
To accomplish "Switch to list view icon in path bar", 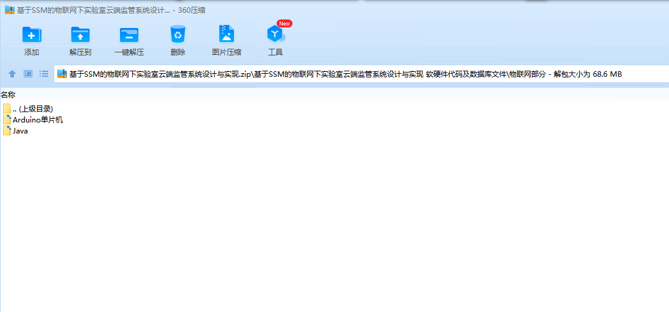I will tap(44, 74).
